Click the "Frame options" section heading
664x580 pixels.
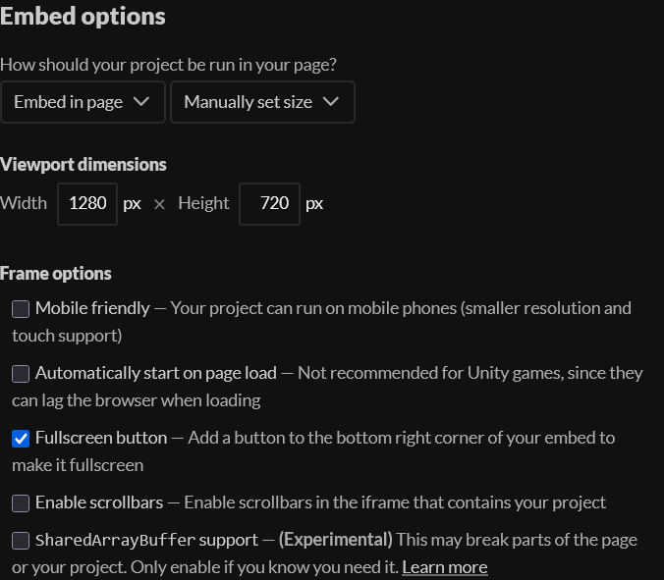(56, 273)
